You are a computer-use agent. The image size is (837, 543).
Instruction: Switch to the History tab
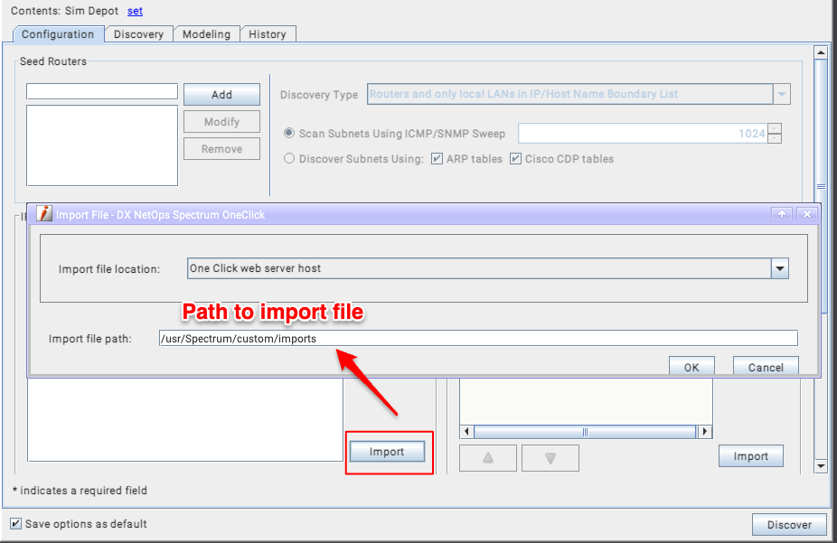268,34
